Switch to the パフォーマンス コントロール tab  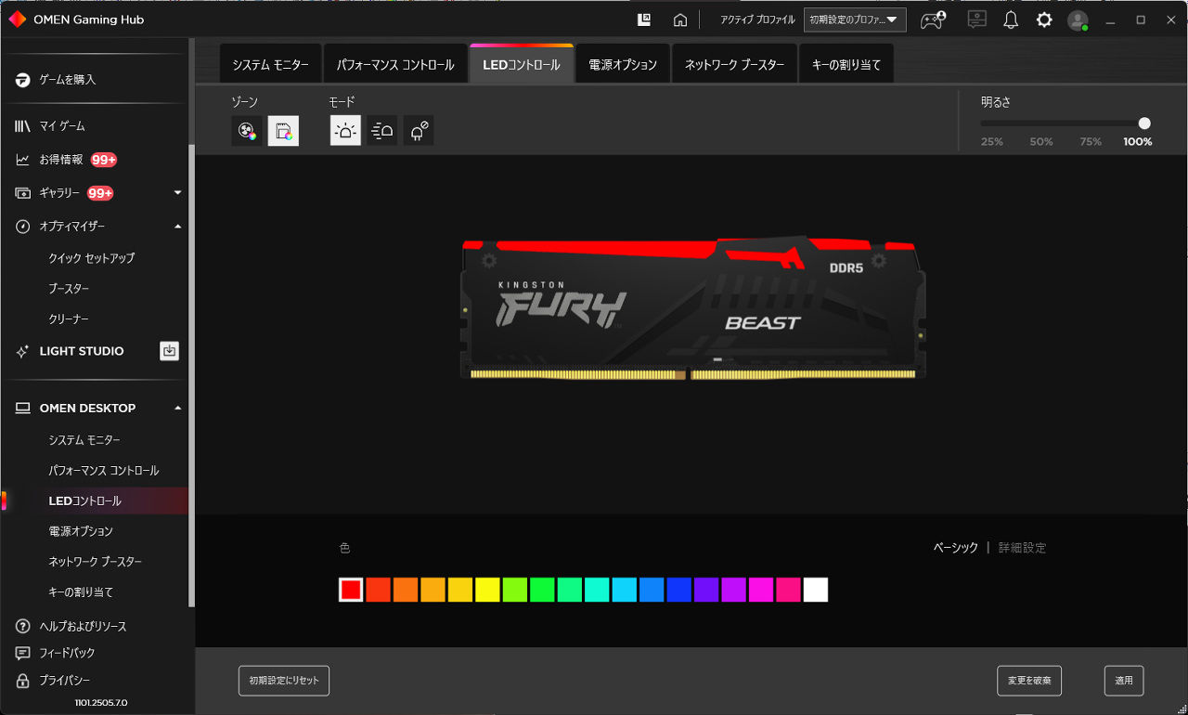pos(395,63)
